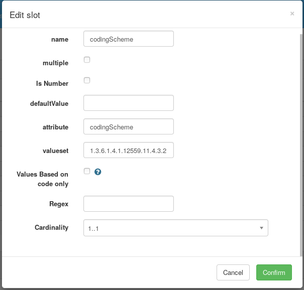Image resolution: width=304 pixels, height=290 pixels.
Task: Focus the name input field
Action: coord(129,39)
